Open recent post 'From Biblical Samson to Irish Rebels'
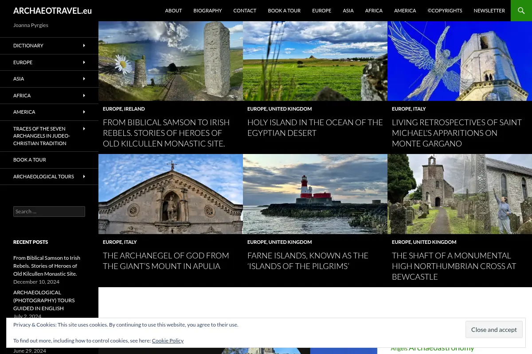The height and width of the screenshot is (354, 532). [47, 266]
